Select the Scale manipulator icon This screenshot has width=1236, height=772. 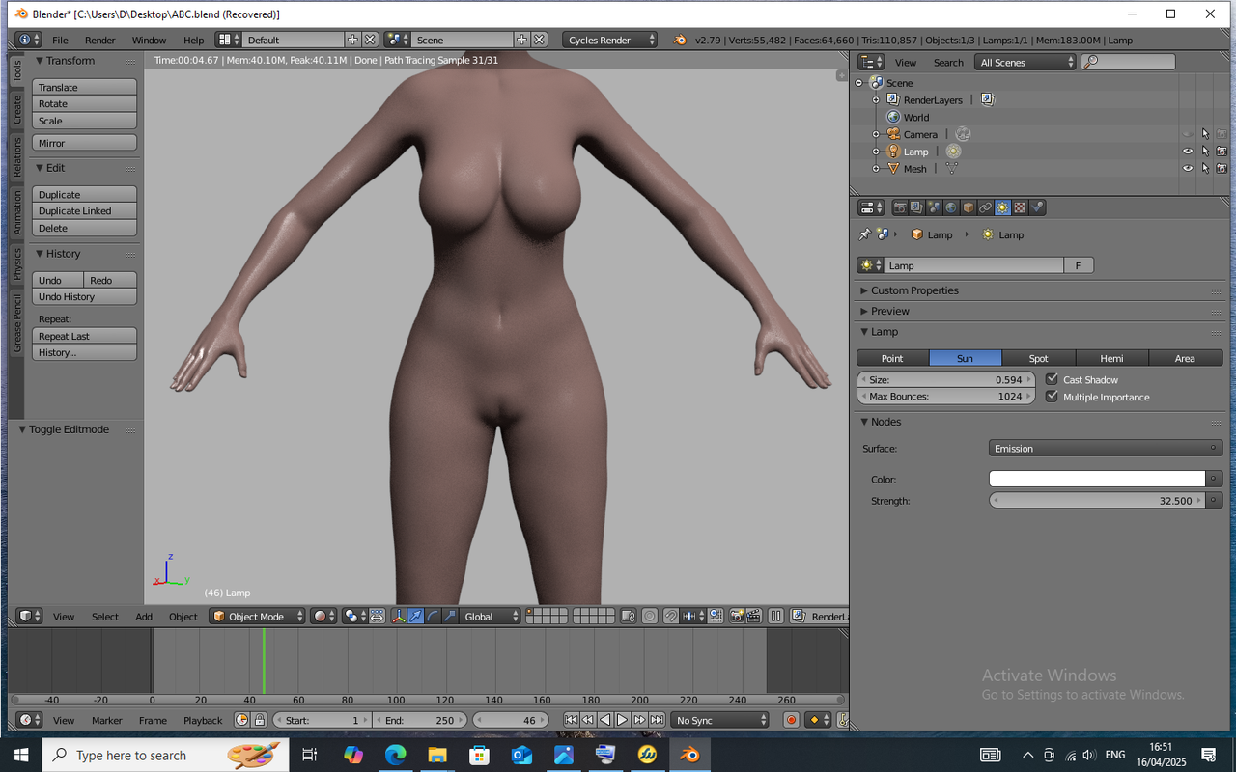450,616
